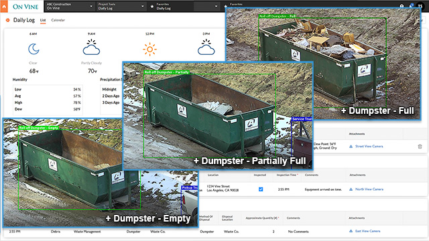Click the 'Waste Management' cell
The width and height of the screenshot is (429, 241).
click(x=87, y=232)
